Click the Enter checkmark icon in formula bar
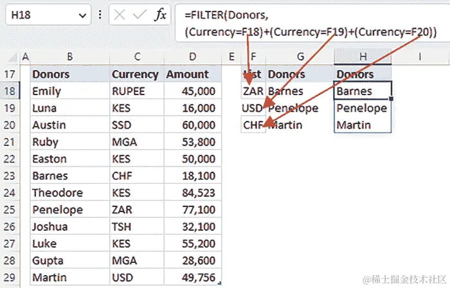The width and height of the screenshot is (450, 288). pos(139,15)
